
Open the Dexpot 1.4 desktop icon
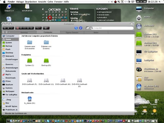pyautogui.click(x=9, y=8)
